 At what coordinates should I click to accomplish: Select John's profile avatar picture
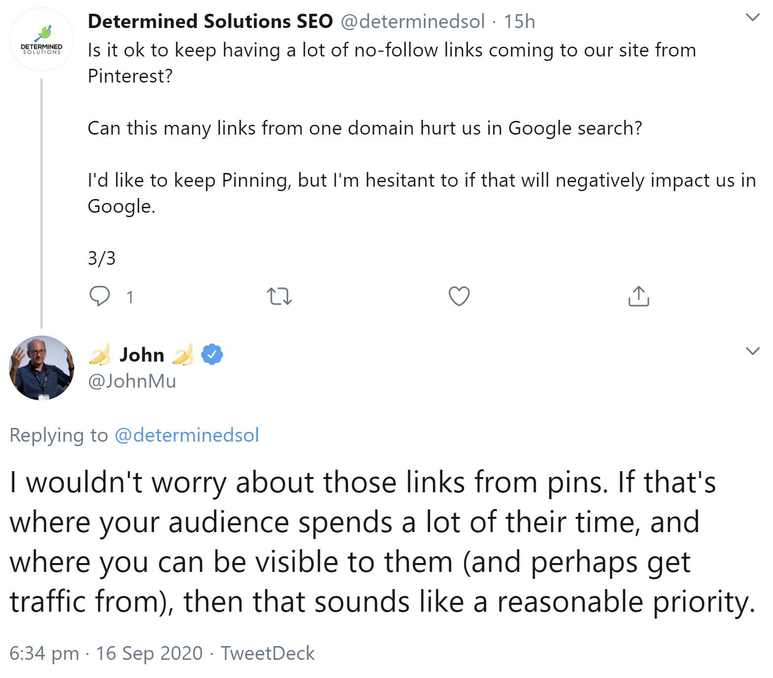click(41, 368)
